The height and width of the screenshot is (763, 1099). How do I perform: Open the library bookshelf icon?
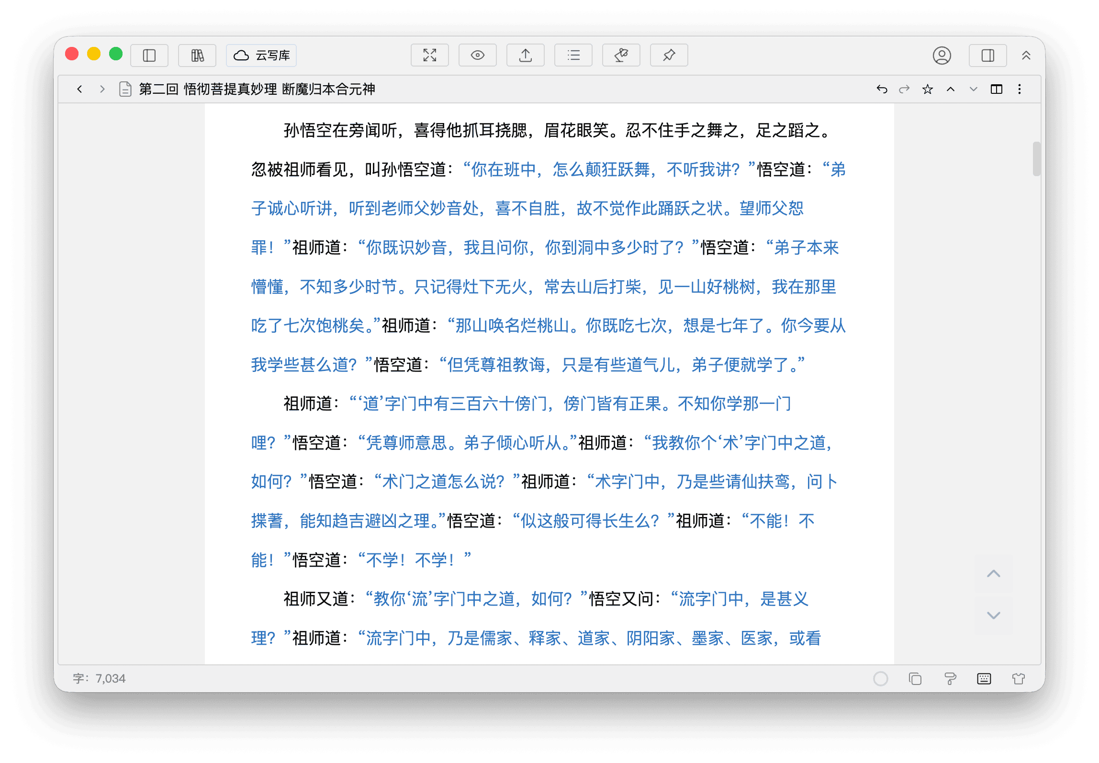(x=197, y=56)
